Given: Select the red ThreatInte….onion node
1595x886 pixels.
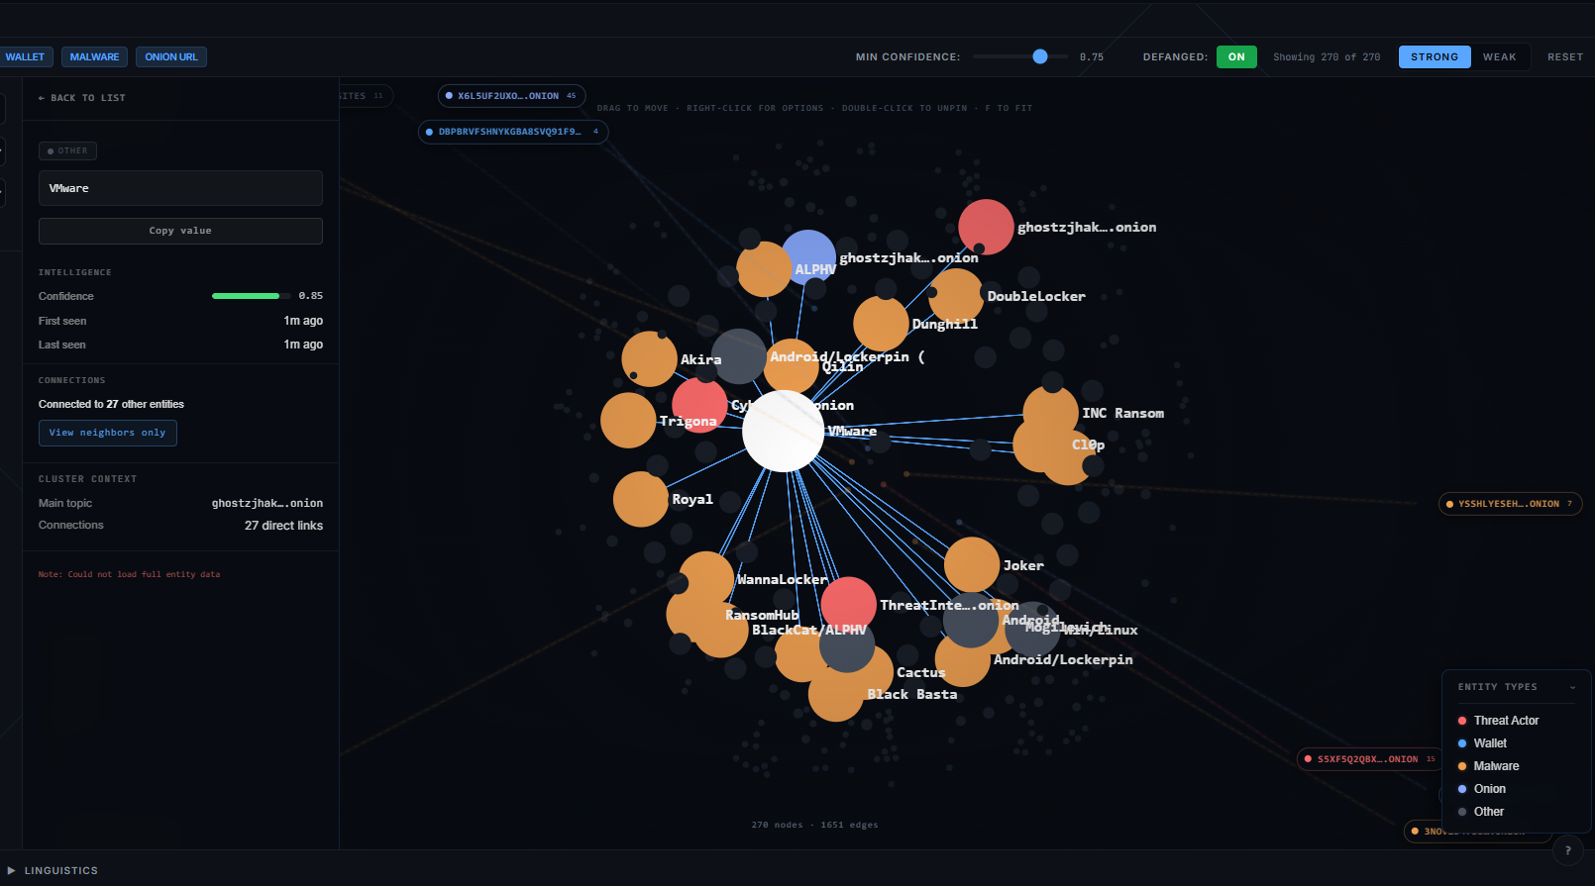Looking at the screenshot, I should (849, 605).
